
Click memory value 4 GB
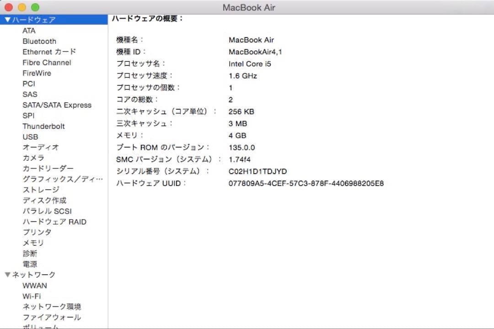point(237,136)
